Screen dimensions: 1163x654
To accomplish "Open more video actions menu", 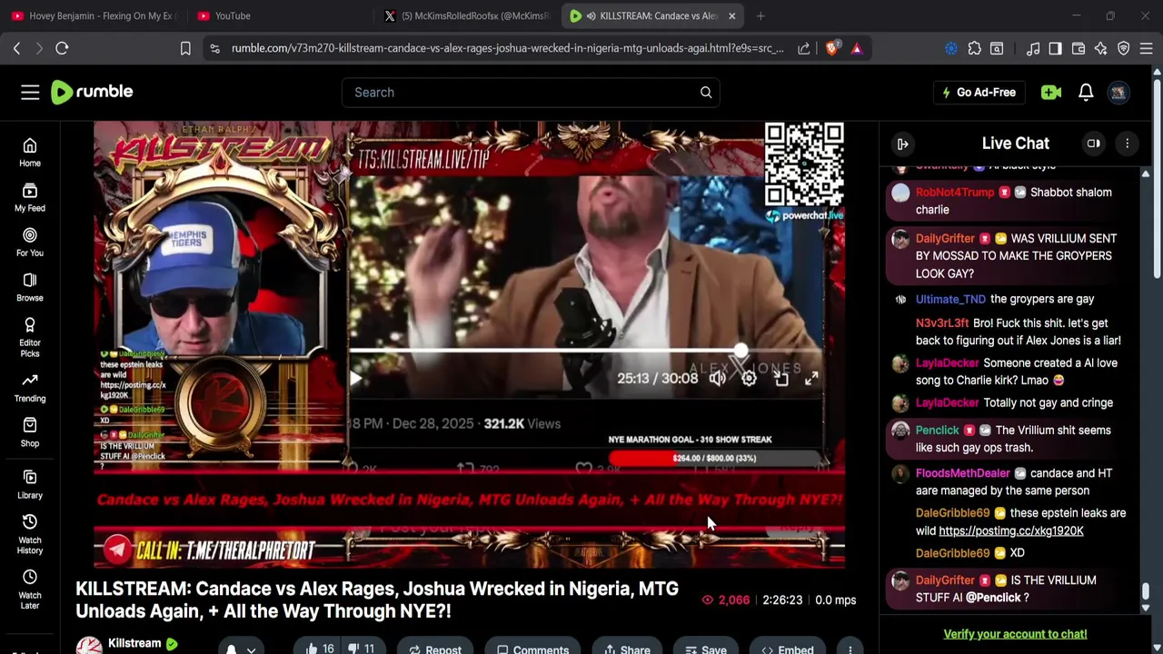I will 850,649.
